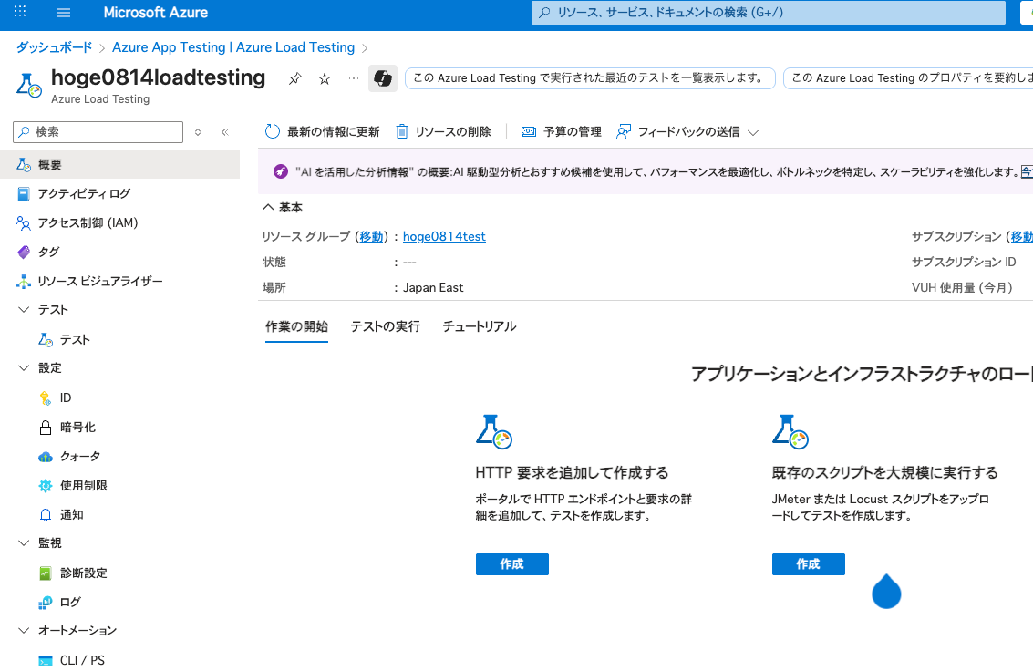Collapse the 基本 essentials section

tap(268, 208)
